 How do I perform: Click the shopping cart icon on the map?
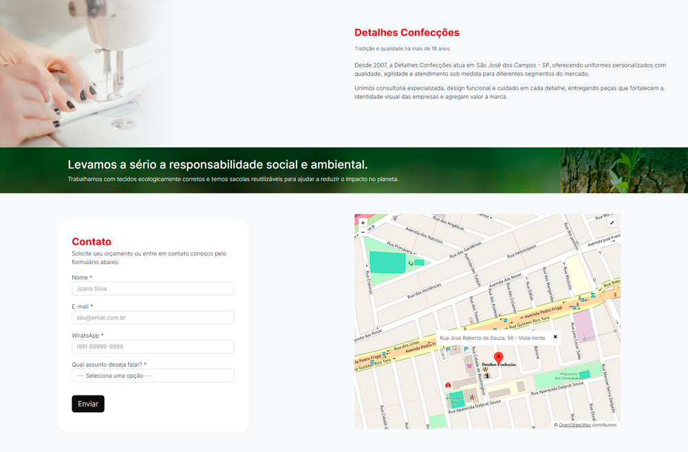click(469, 365)
